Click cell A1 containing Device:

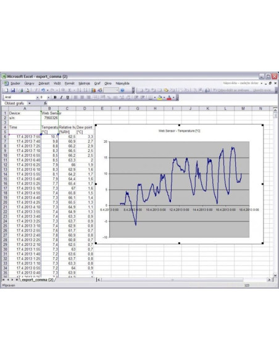25,113
